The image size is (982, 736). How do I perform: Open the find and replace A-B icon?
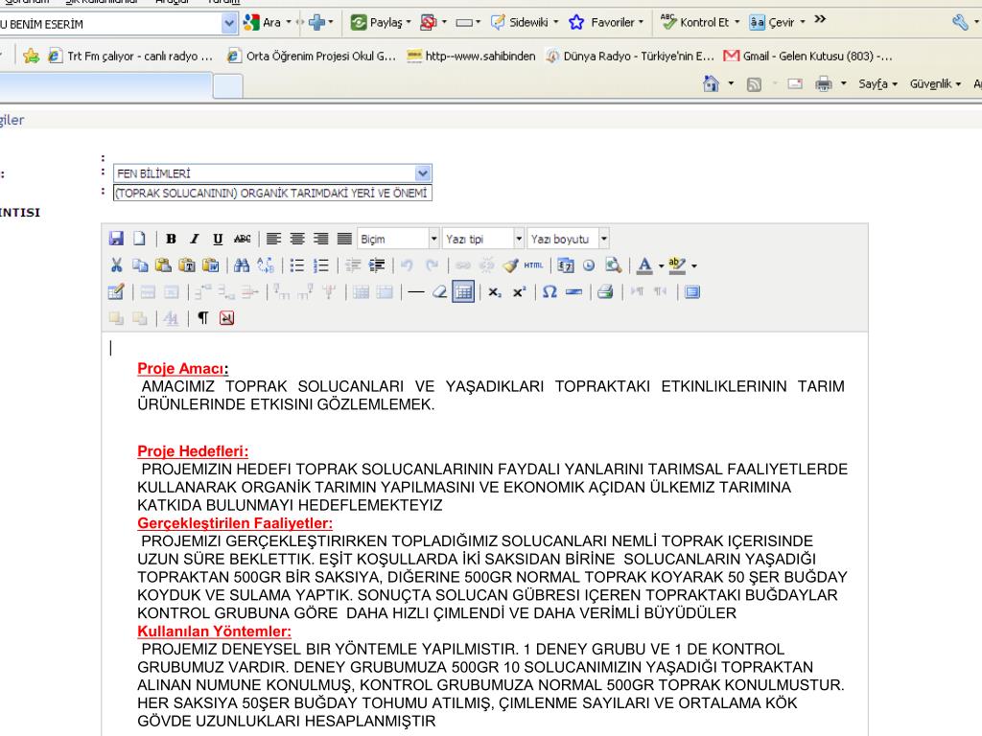[x=266, y=265]
